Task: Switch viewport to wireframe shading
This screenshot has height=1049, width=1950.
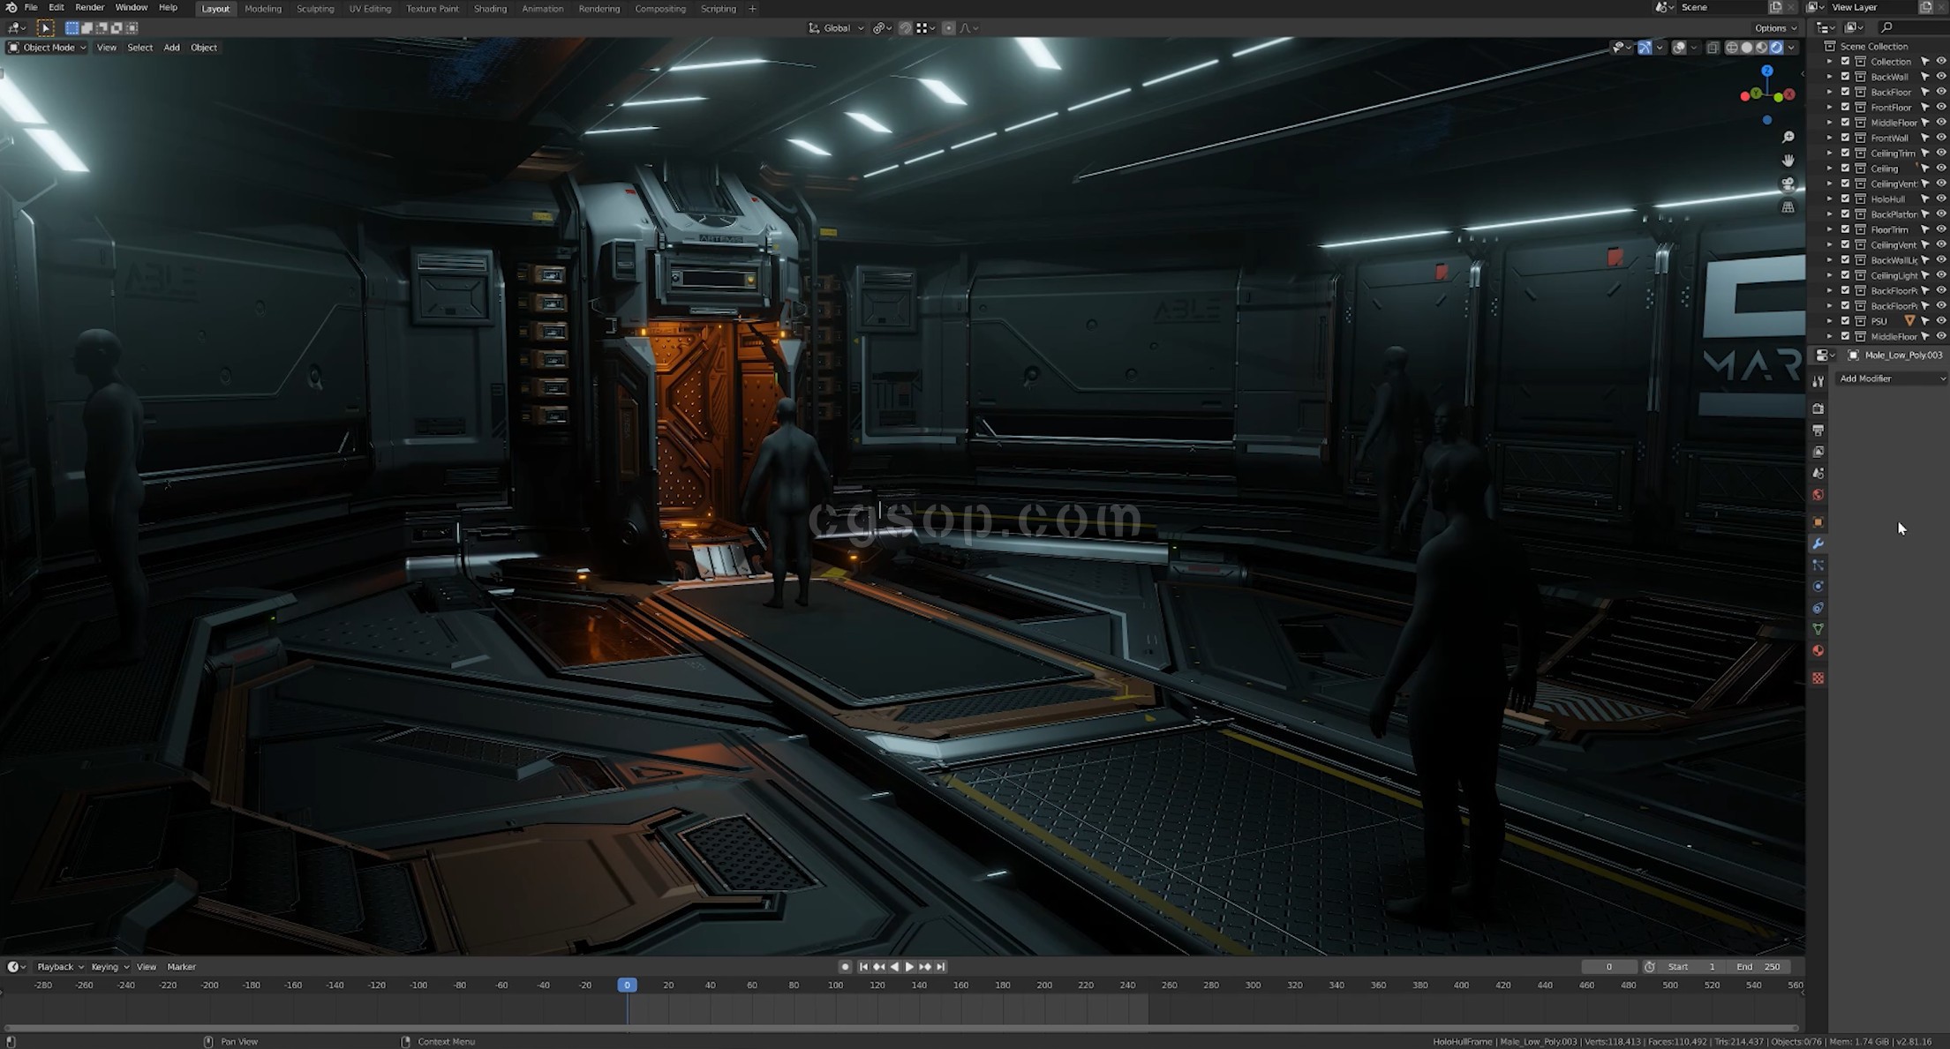Action: click(x=1732, y=48)
